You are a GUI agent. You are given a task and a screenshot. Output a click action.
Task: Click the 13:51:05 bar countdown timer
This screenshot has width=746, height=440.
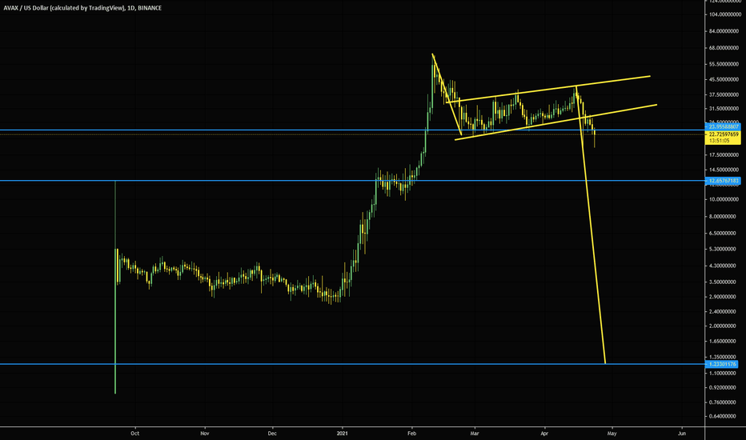coord(720,141)
